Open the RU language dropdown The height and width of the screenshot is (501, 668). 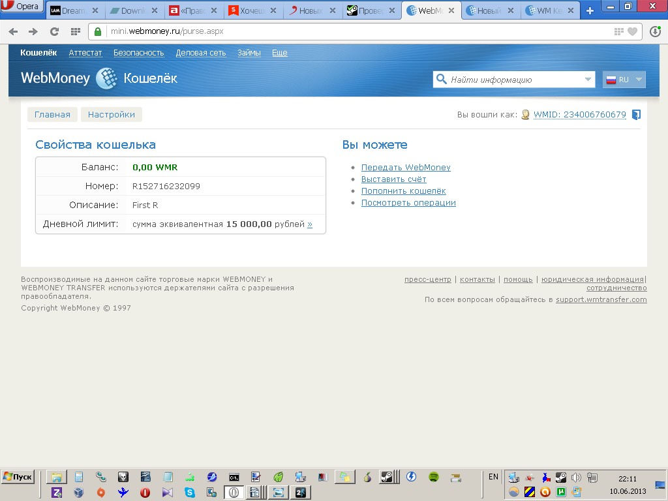click(x=624, y=80)
